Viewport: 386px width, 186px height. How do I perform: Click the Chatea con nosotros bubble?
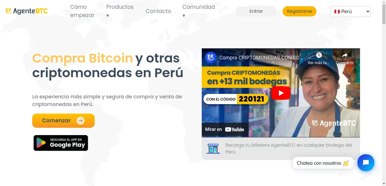click(323, 163)
